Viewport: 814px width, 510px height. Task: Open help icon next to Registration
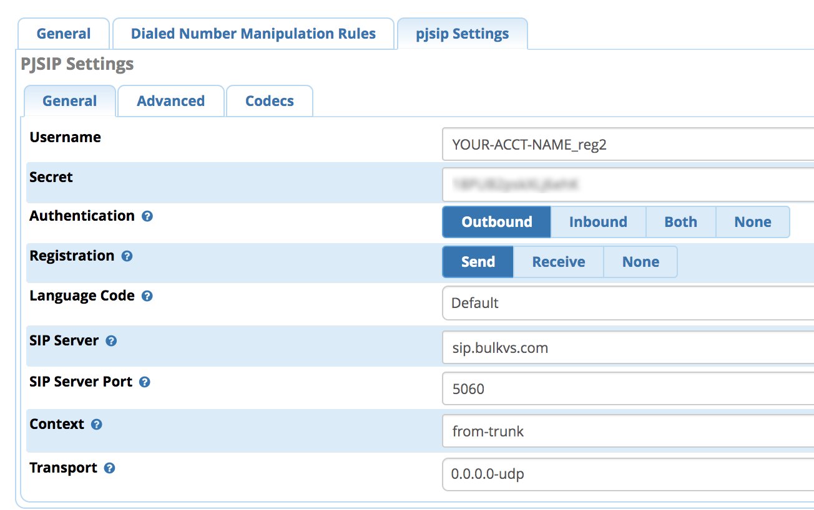[x=127, y=256]
